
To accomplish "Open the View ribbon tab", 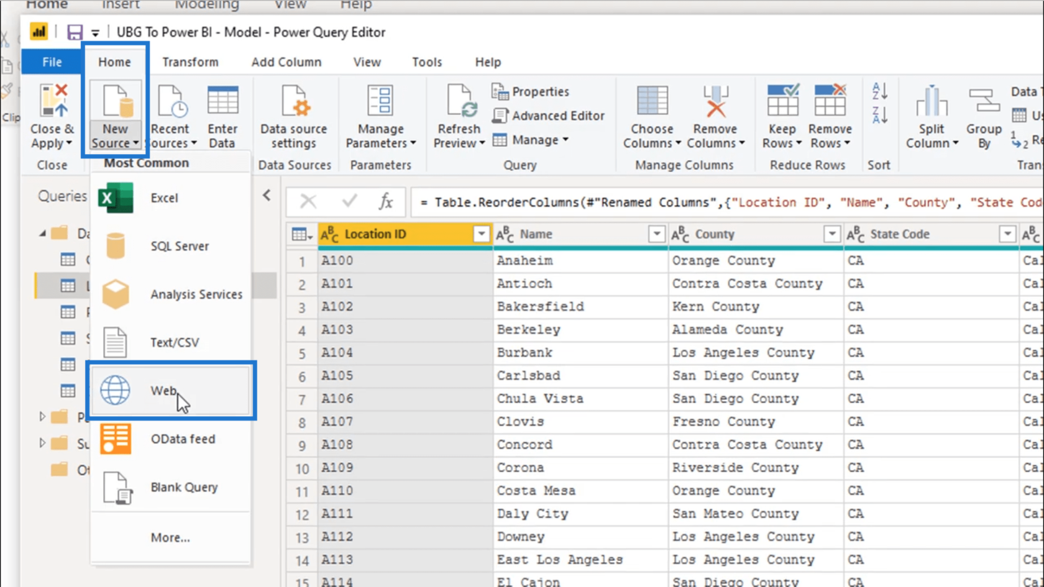I will click(367, 62).
